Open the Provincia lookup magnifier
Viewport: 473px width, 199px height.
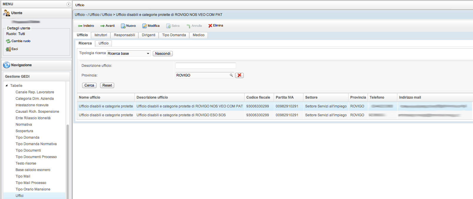pyautogui.click(x=231, y=75)
